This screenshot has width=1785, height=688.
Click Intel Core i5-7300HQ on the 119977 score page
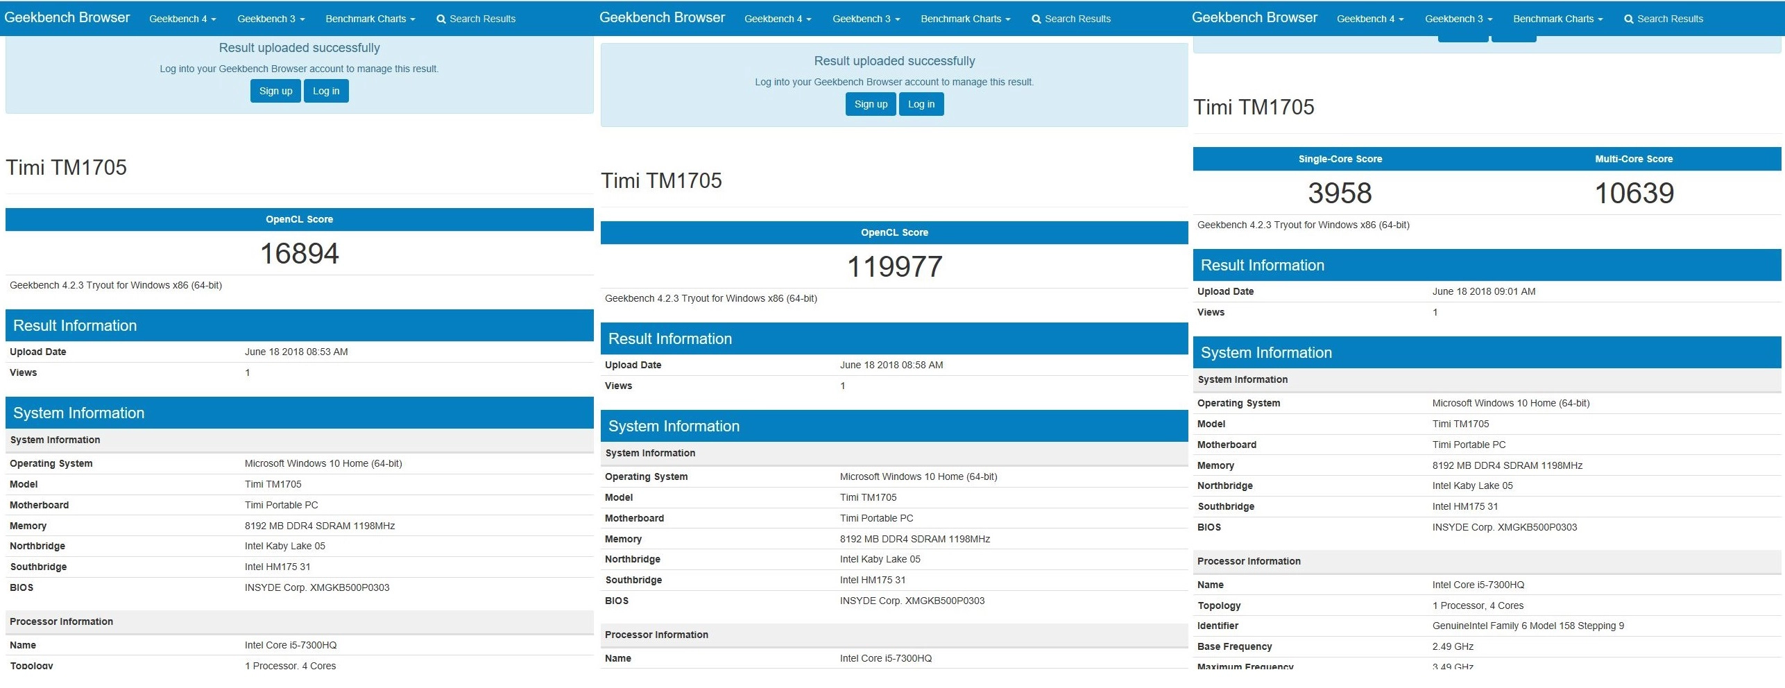(886, 658)
